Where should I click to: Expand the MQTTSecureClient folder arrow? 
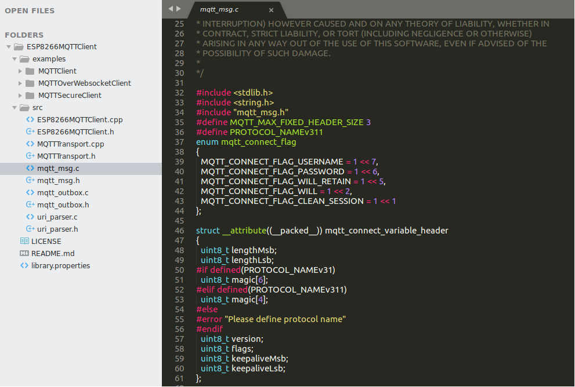coord(20,95)
